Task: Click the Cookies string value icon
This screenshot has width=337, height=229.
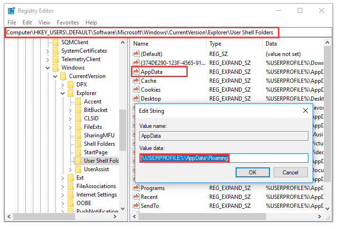Action: (x=136, y=89)
